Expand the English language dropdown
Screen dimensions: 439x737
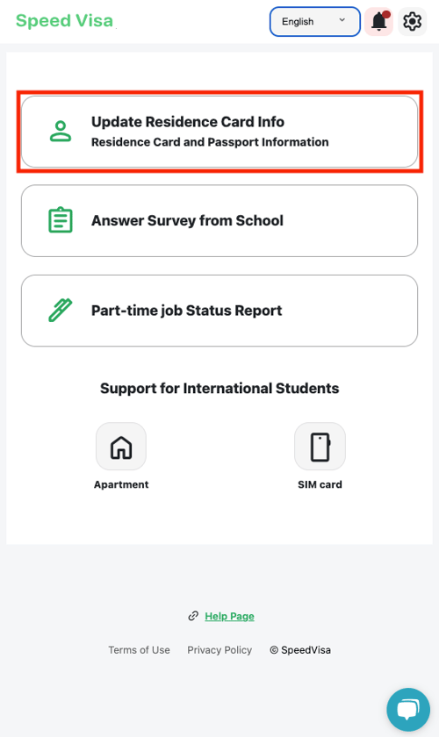[x=315, y=22]
